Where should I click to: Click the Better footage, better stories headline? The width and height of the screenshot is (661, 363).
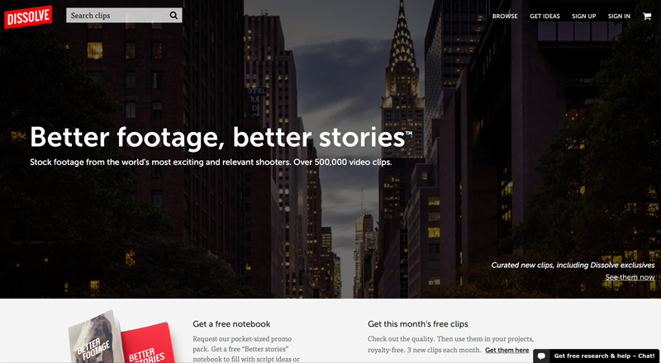tap(221, 137)
